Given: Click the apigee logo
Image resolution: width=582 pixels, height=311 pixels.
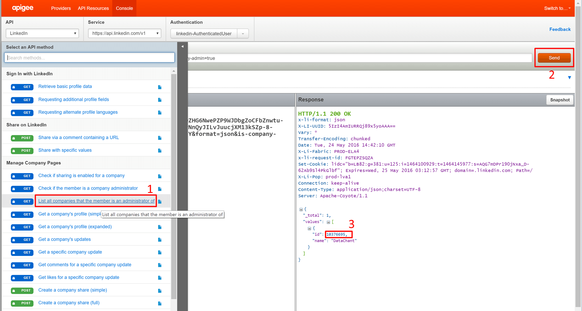Looking at the screenshot, I should point(23,8).
